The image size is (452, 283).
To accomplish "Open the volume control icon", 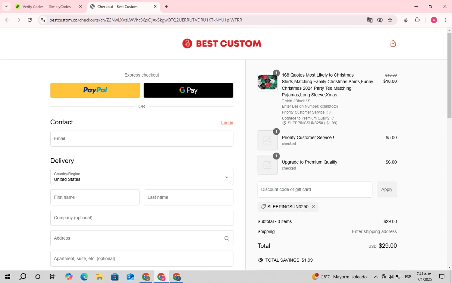I will pos(391,277).
